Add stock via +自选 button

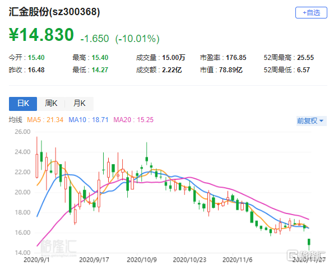click(x=311, y=12)
